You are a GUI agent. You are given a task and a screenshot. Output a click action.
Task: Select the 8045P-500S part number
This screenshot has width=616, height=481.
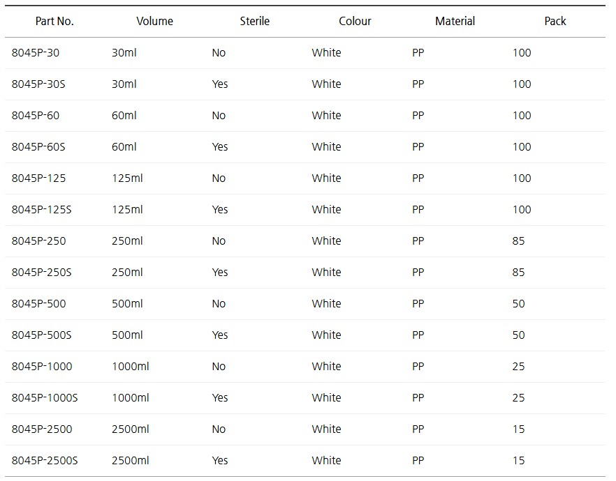point(42,335)
